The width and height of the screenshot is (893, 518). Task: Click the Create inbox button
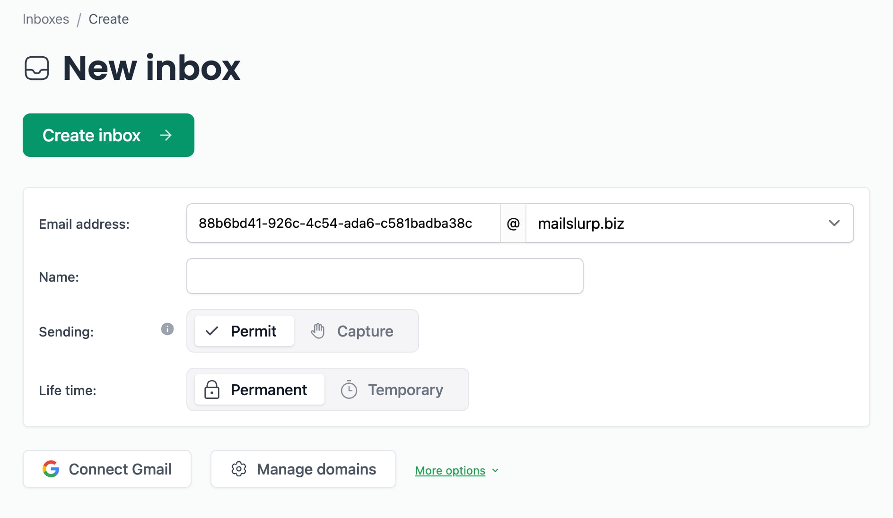coord(108,135)
